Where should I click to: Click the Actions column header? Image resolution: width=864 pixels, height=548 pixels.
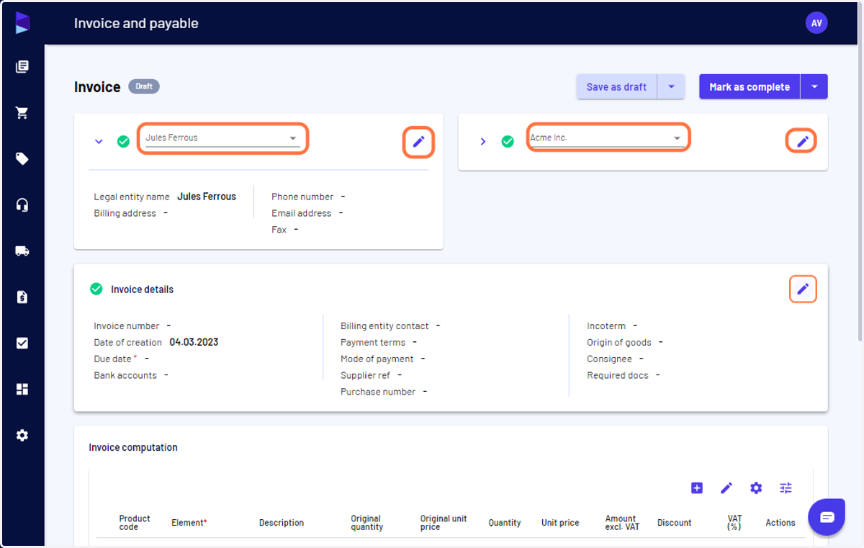click(780, 523)
